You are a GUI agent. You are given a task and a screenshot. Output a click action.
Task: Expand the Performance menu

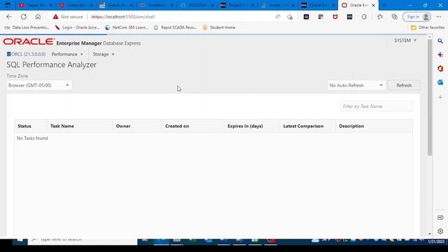pos(67,55)
